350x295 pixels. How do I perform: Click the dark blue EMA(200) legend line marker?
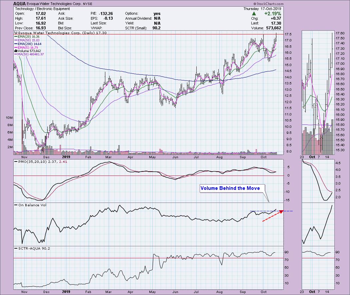(x=16, y=44)
